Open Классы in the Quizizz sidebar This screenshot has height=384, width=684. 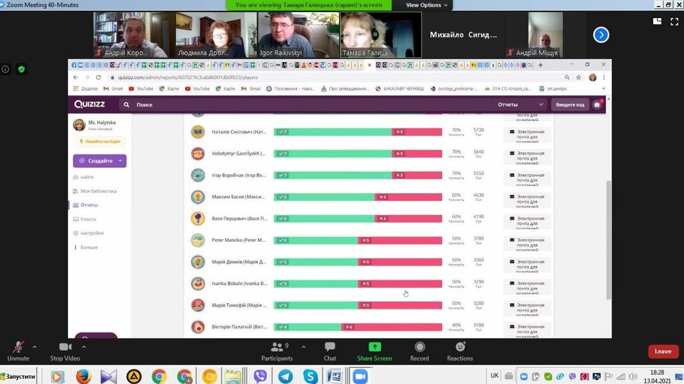point(88,219)
